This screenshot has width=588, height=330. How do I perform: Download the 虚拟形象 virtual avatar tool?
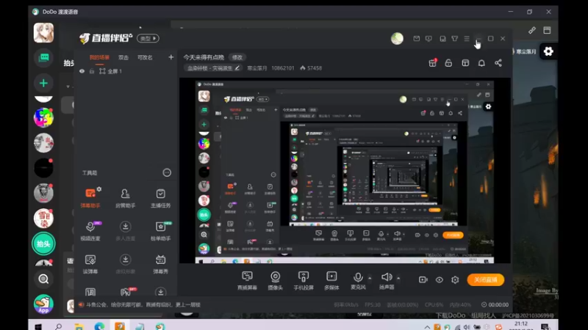pyautogui.click(x=125, y=264)
